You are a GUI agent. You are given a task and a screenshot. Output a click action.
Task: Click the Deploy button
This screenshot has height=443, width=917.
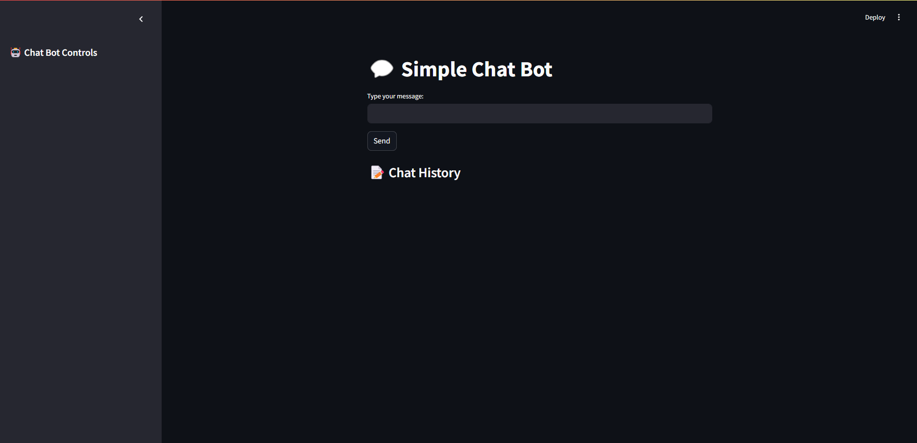tap(875, 17)
